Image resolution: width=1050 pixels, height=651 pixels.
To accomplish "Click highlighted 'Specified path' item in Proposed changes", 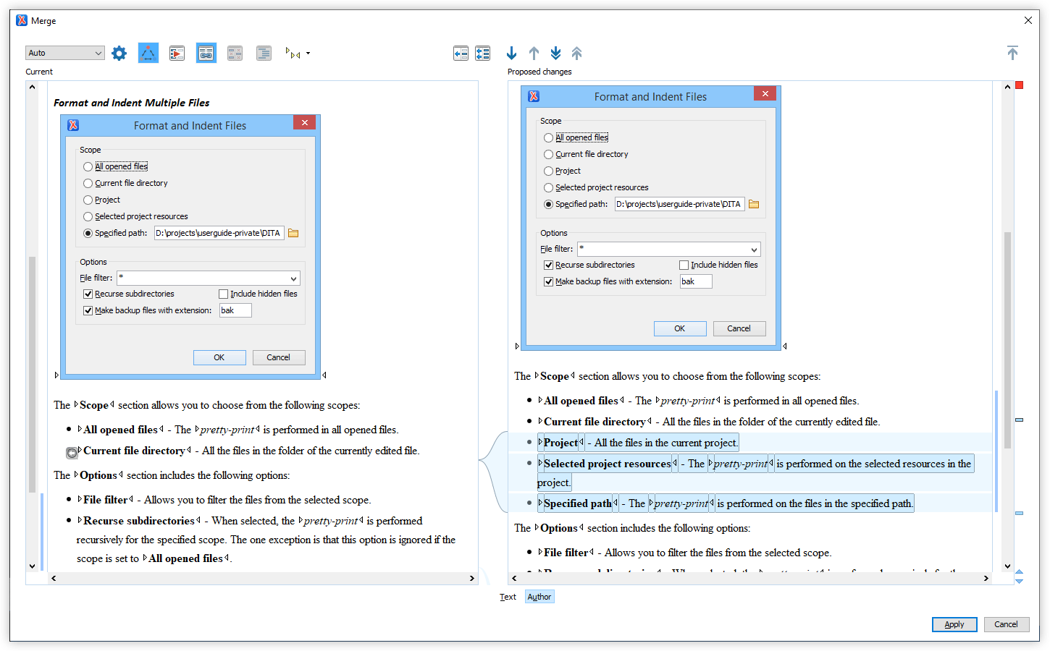I will tap(726, 503).
